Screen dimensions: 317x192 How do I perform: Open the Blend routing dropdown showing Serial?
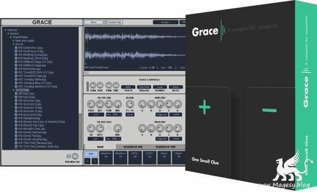(x=130, y=114)
